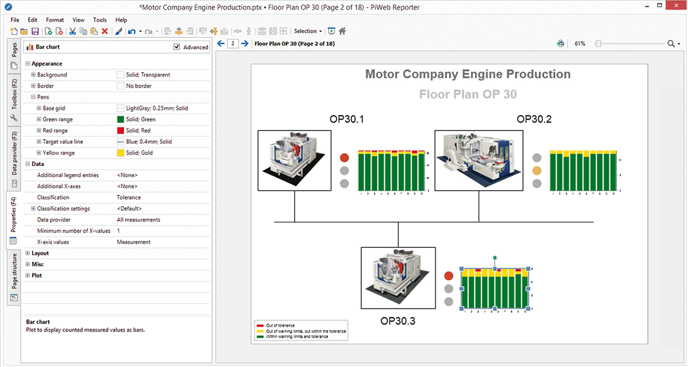Collapse the Appearance section
Viewport: 688px width, 367px height.
(x=28, y=64)
